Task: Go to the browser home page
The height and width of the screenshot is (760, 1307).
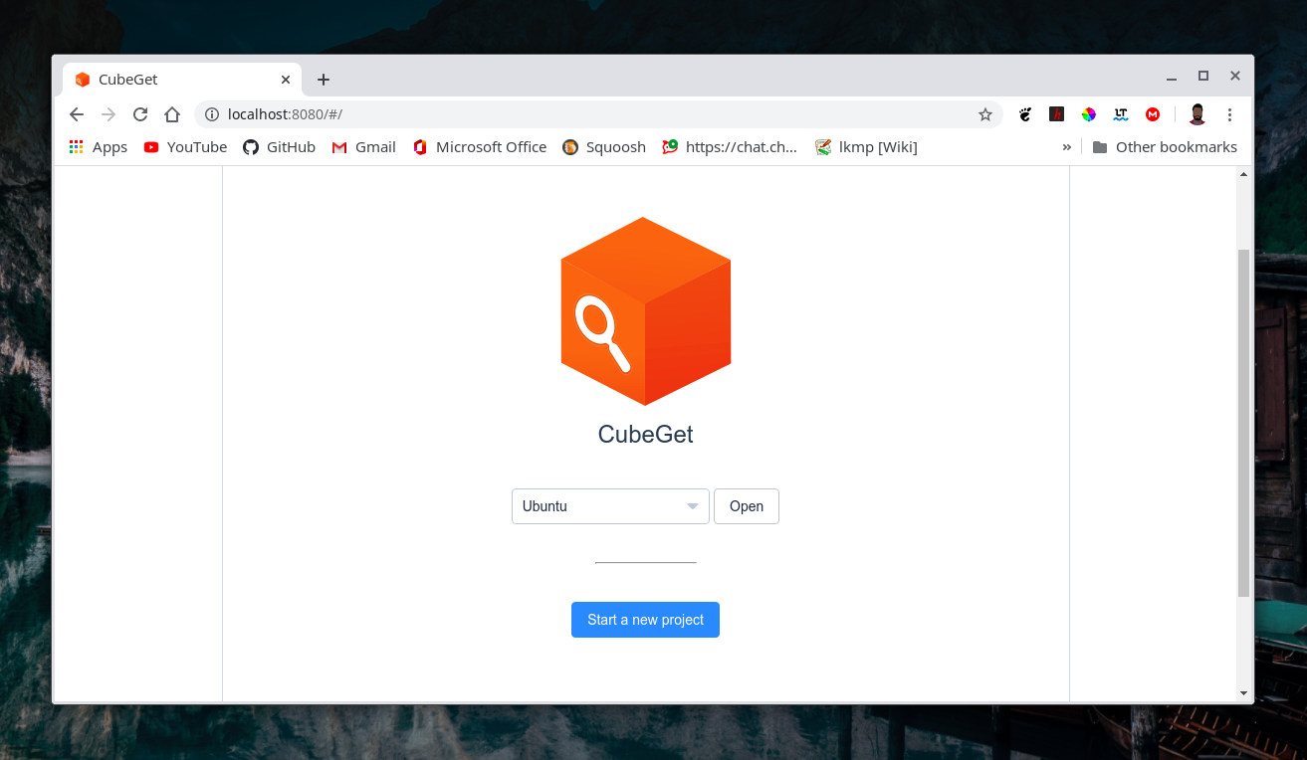Action: 172,114
